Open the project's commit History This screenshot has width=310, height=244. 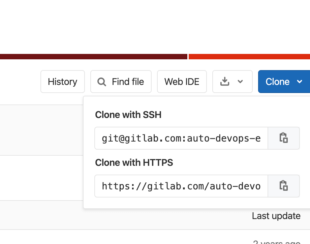click(x=62, y=82)
